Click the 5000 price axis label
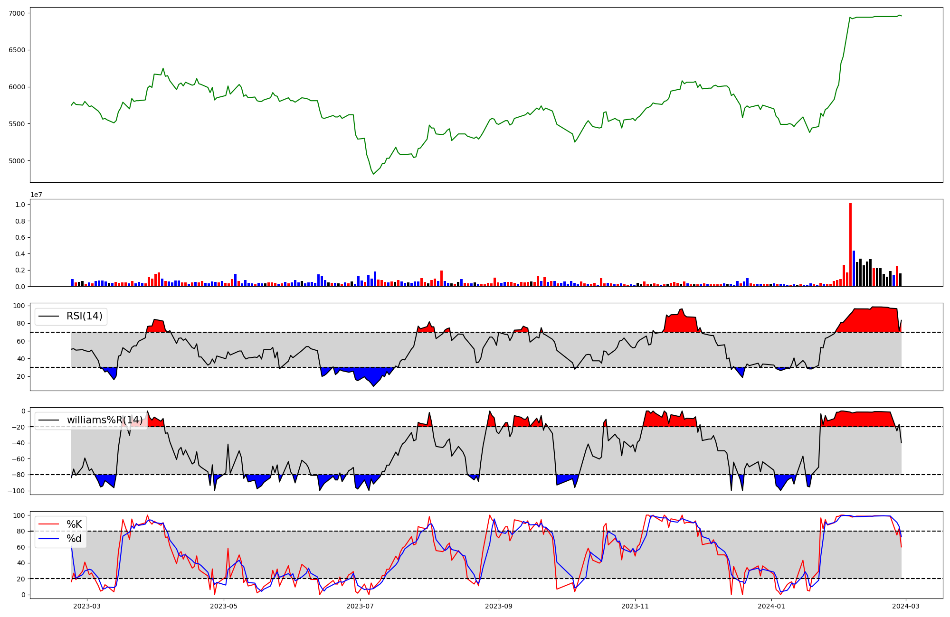Viewport: 950px width, 617px height. [17, 161]
